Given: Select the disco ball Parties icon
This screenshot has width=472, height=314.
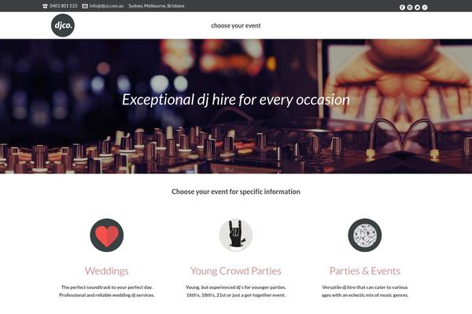Looking at the screenshot, I should click(x=365, y=235).
